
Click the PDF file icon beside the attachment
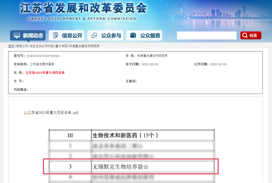point(26,113)
